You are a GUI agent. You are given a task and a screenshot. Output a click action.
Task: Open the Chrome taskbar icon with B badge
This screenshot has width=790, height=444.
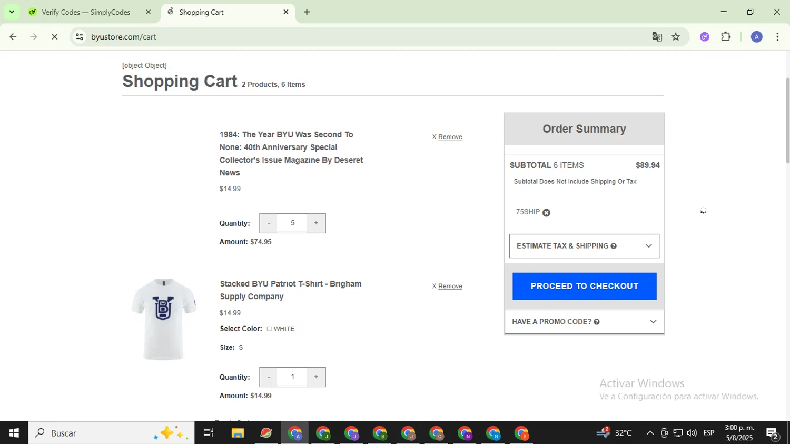[380, 433]
